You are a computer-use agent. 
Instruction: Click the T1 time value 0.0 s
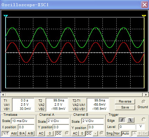(x=24, y=100)
